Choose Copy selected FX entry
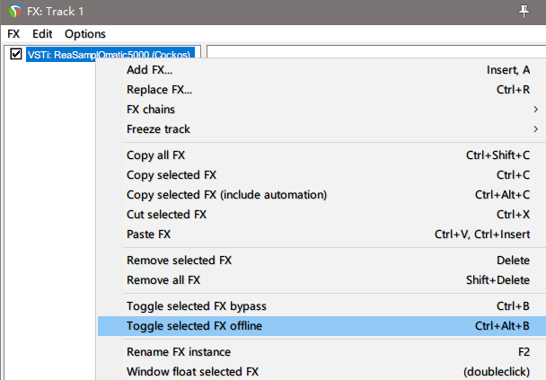This screenshot has height=380, width=546. (321, 175)
